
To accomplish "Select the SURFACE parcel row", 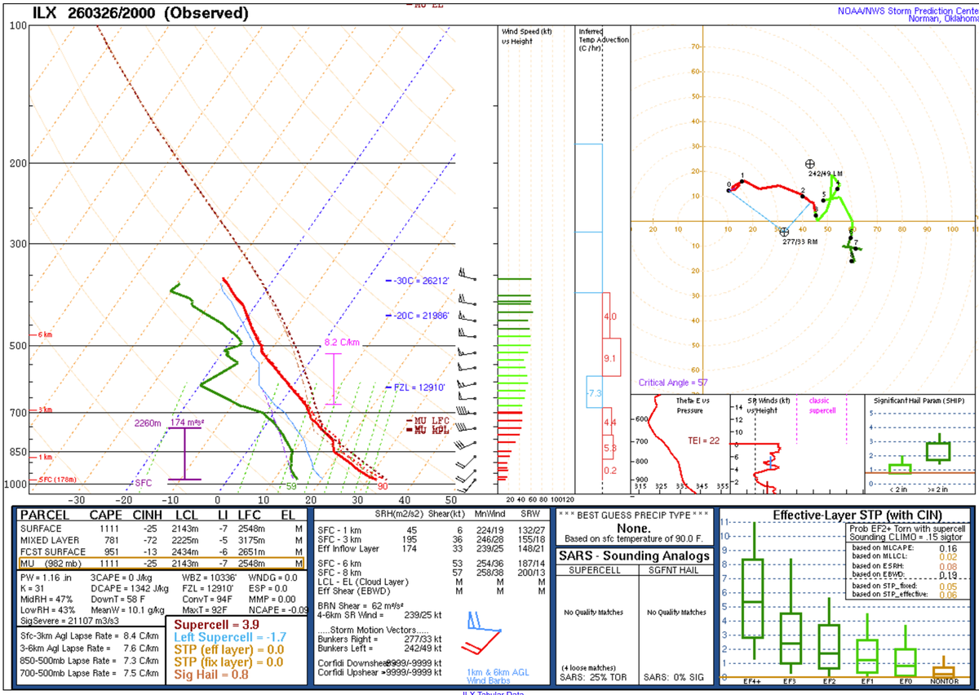I will click(x=161, y=528).
